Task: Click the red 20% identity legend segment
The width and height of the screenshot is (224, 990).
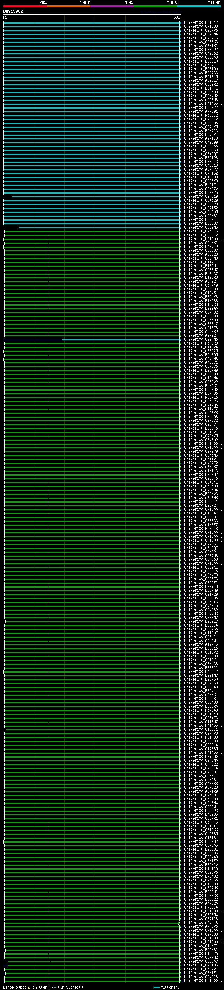Action: pyautogui.click(x=25, y=6)
